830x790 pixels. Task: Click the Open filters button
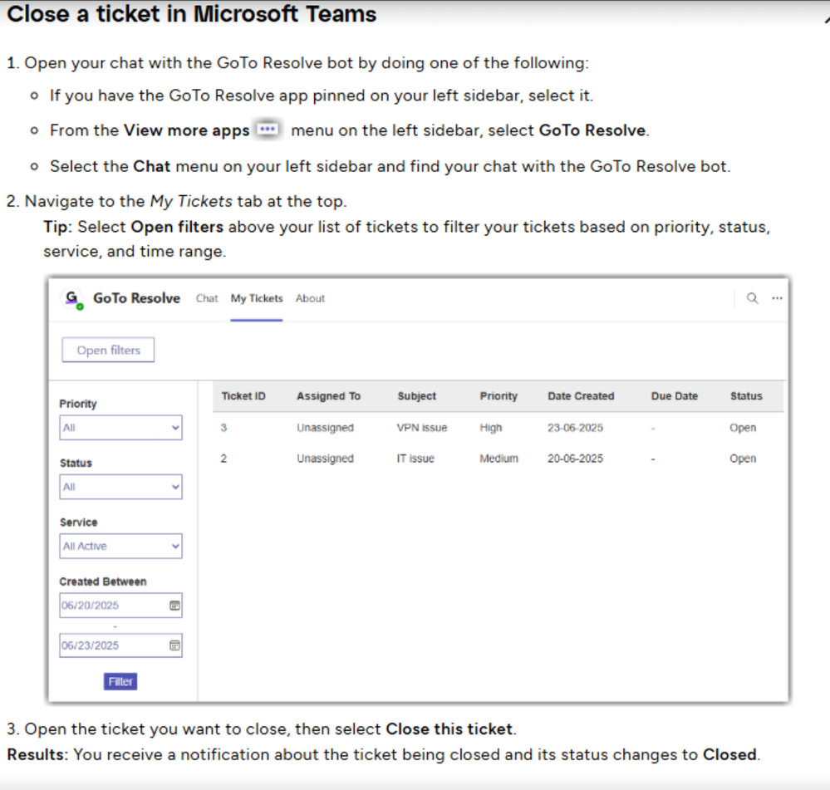[x=108, y=350]
